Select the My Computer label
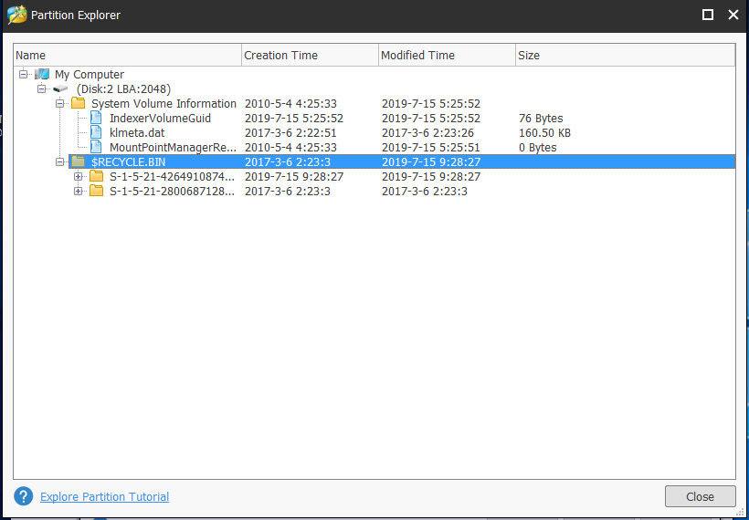749x520 pixels. (90, 75)
